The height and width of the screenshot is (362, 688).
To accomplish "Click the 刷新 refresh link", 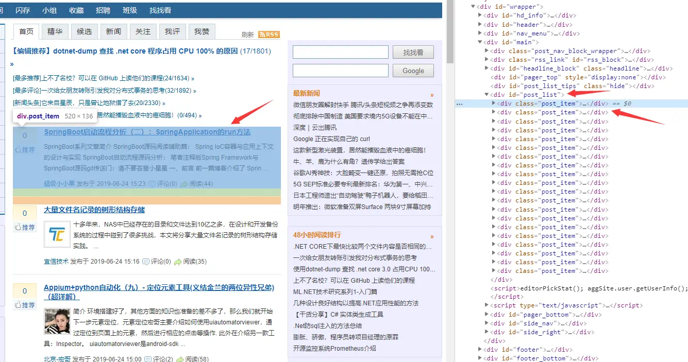I will [x=248, y=35].
